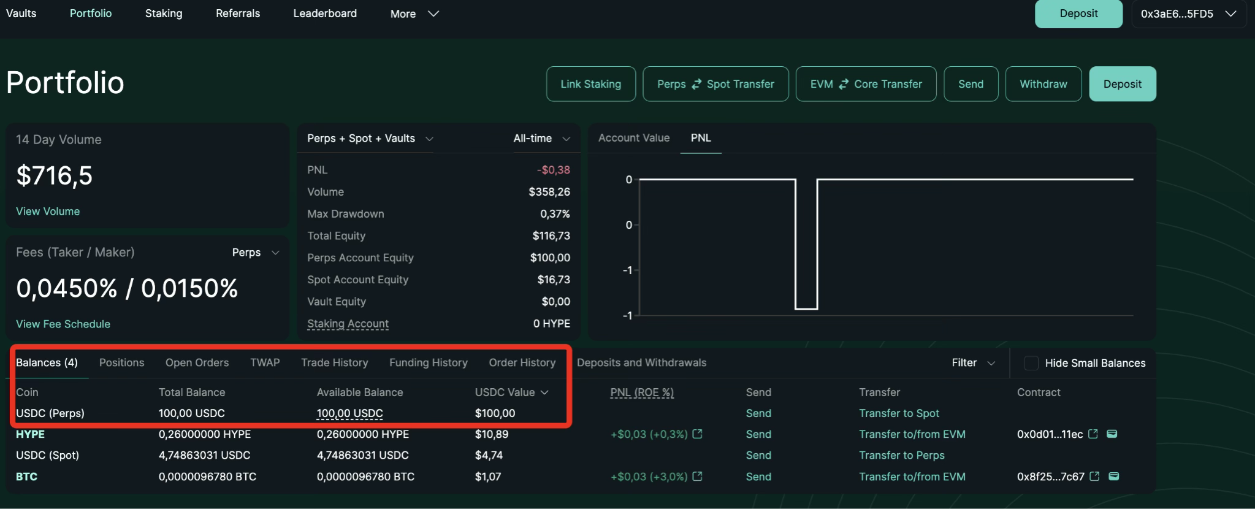Screen dimensions: 1255x509
Task: Toggle Hide Small Balances checkbox
Action: pos(1031,363)
